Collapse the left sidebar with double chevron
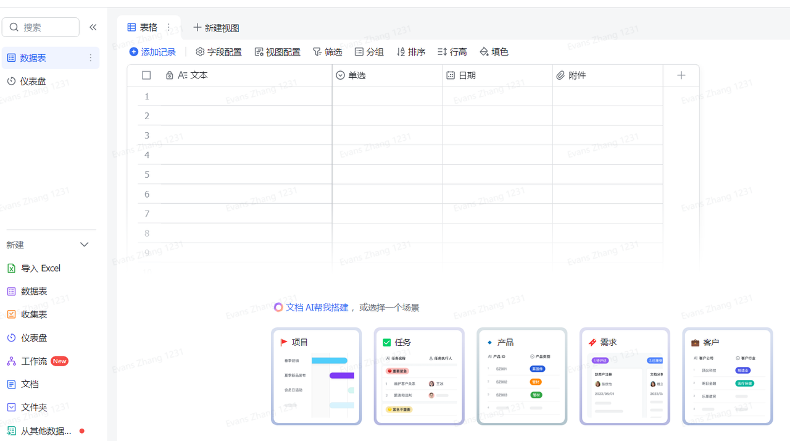 [x=93, y=27]
